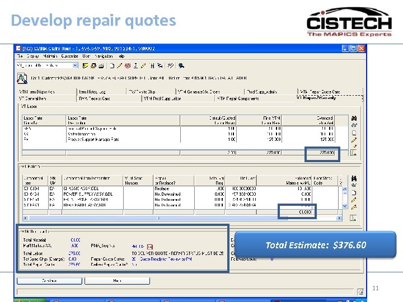Click the red icon next to RMA Seq No

[150, 247]
